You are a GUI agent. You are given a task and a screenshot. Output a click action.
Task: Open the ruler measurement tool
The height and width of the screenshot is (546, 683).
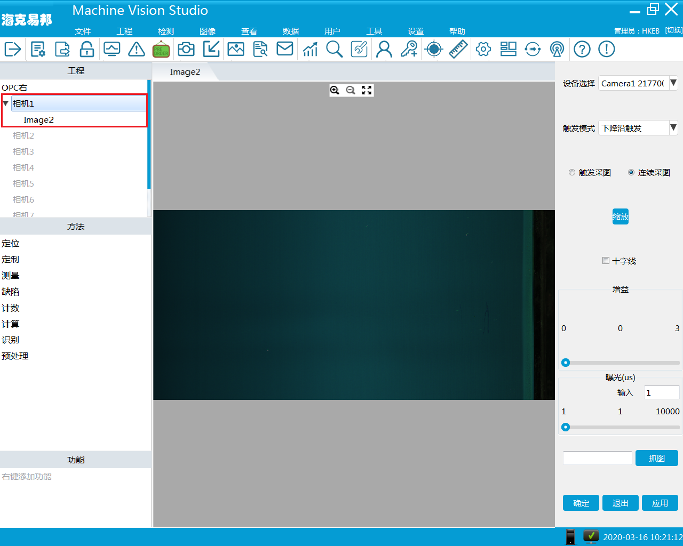tap(458, 49)
